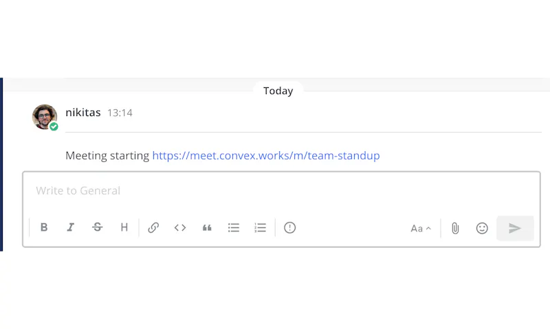
Task: Select the 13:14 message timestamp
Action: (120, 113)
